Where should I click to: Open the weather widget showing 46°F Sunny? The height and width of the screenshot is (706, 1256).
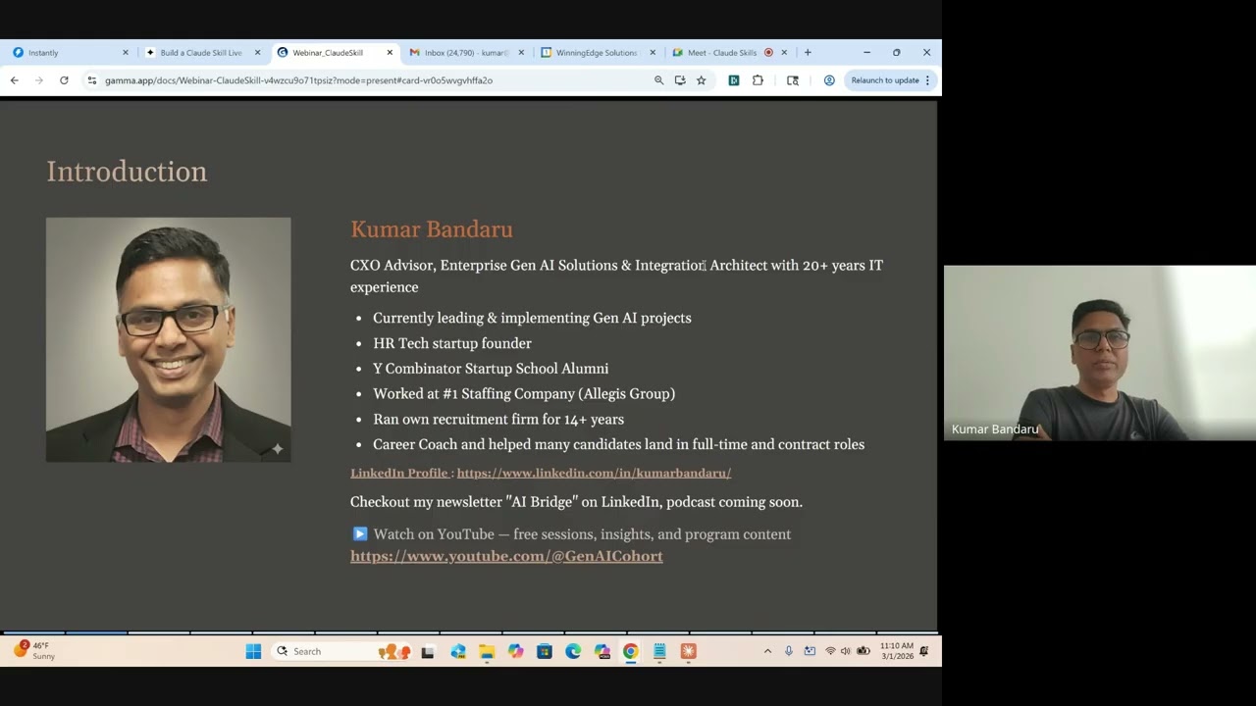34,651
